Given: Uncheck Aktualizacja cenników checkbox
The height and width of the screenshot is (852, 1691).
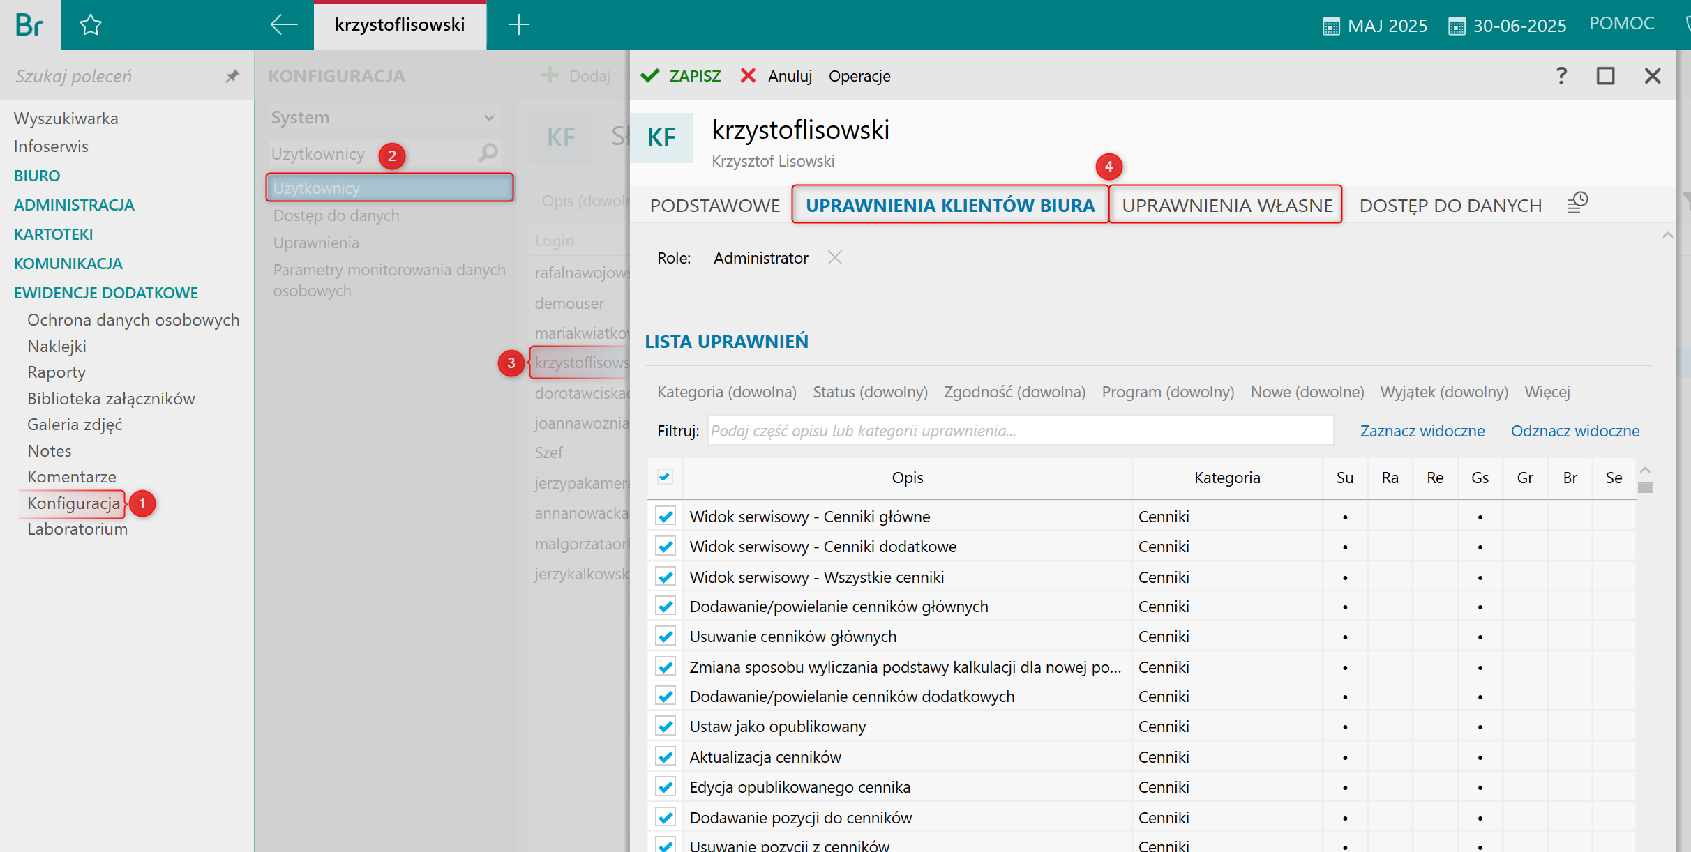Looking at the screenshot, I should (x=666, y=757).
